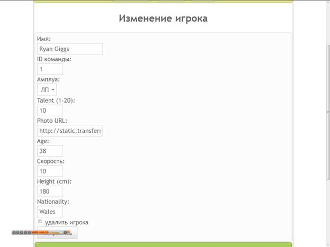
Task: Click the Height (cm): label
Action: click(55, 181)
